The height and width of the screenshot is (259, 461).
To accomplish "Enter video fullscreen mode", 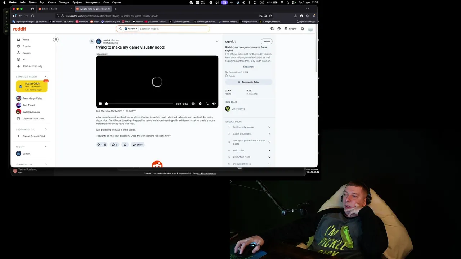I will (207, 104).
